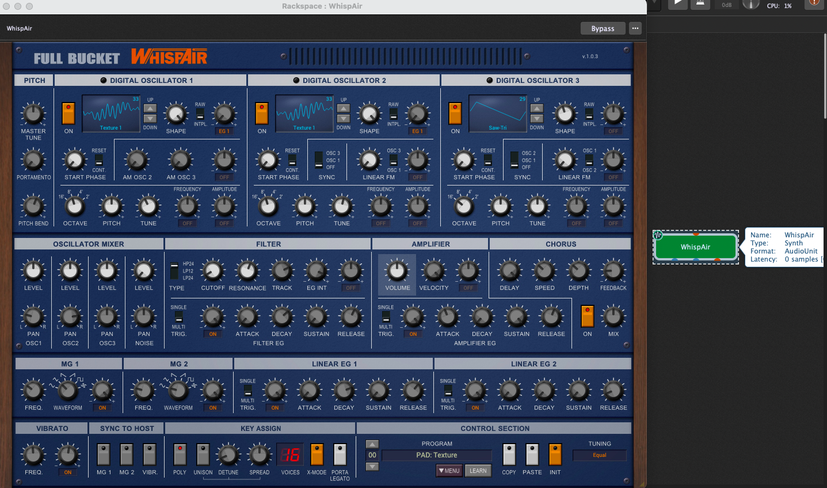Toggle POLY key assign mode
The width and height of the screenshot is (827, 488).
coord(180,455)
